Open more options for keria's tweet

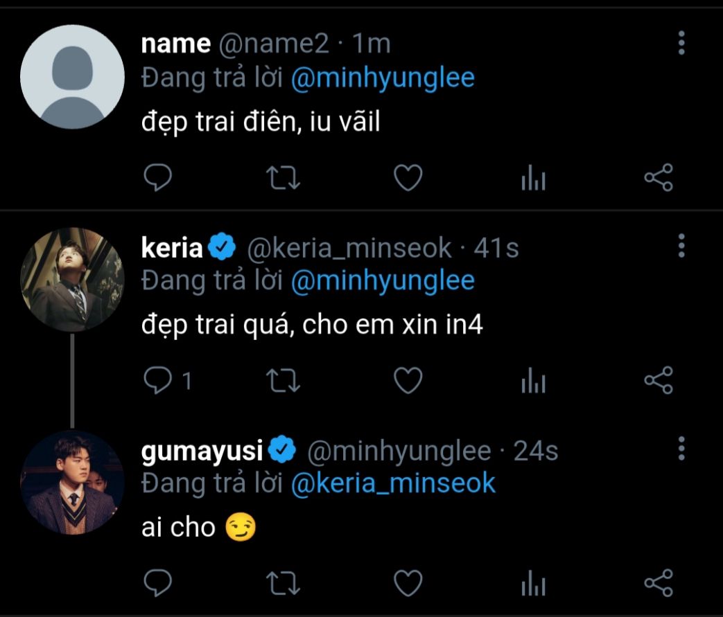point(681,246)
